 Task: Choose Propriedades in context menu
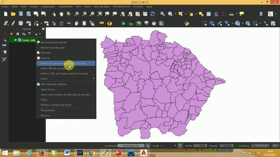(48, 110)
